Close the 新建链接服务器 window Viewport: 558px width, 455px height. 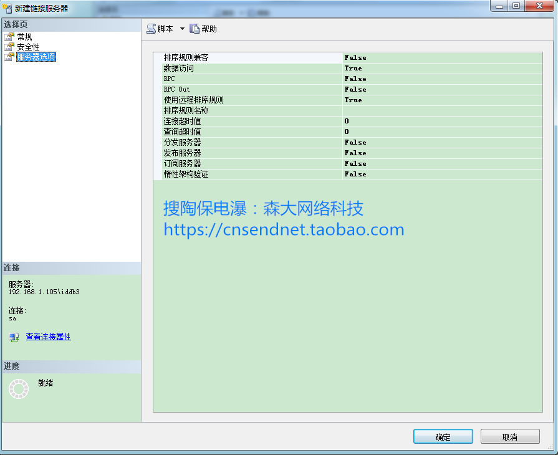[539, 6]
